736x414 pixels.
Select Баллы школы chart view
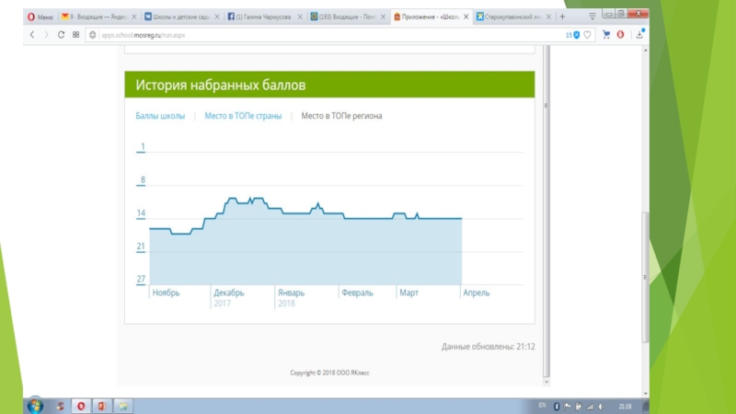tap(160, 116)
